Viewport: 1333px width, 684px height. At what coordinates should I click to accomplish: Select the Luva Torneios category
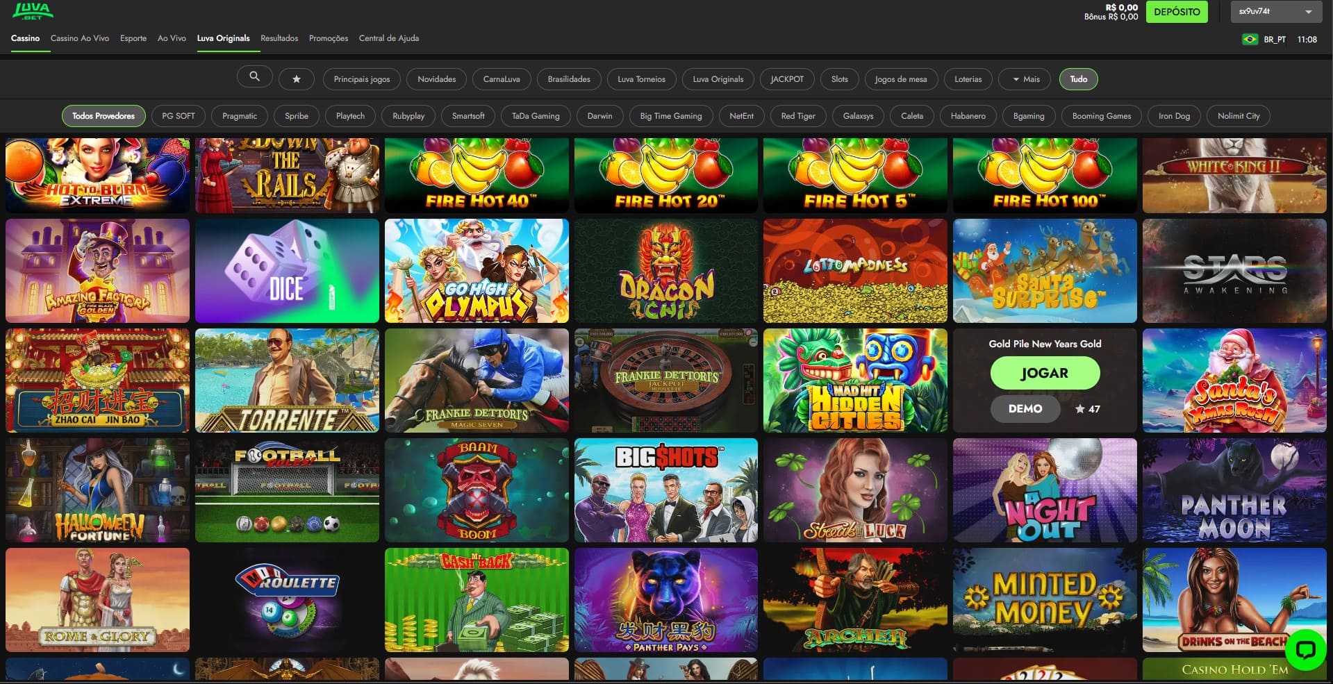point(641,79)
